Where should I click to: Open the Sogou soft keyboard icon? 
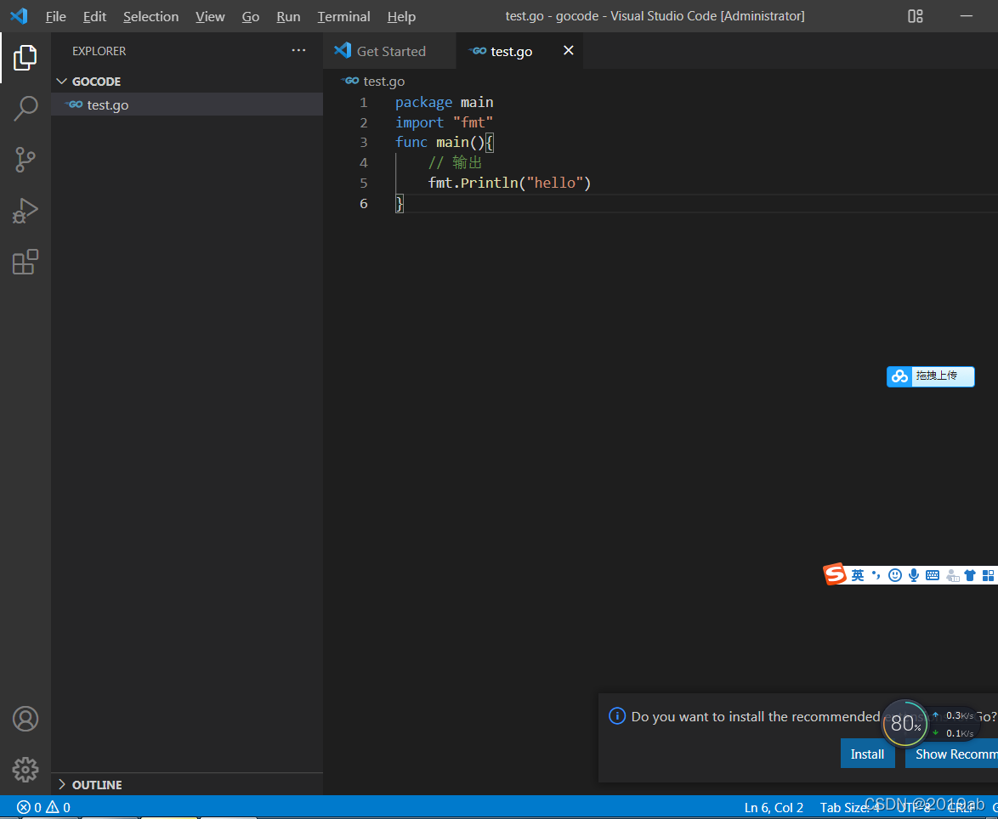coord(933,575)
